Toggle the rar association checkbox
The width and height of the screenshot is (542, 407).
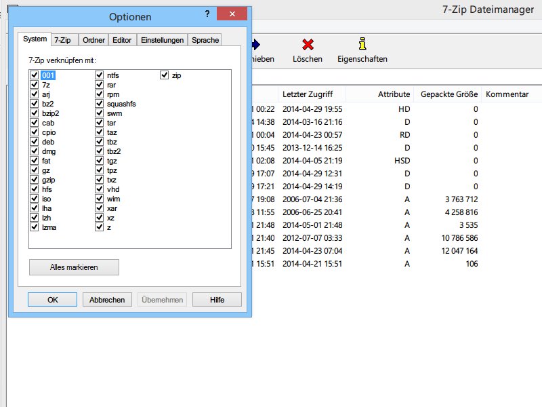point(99,84)
